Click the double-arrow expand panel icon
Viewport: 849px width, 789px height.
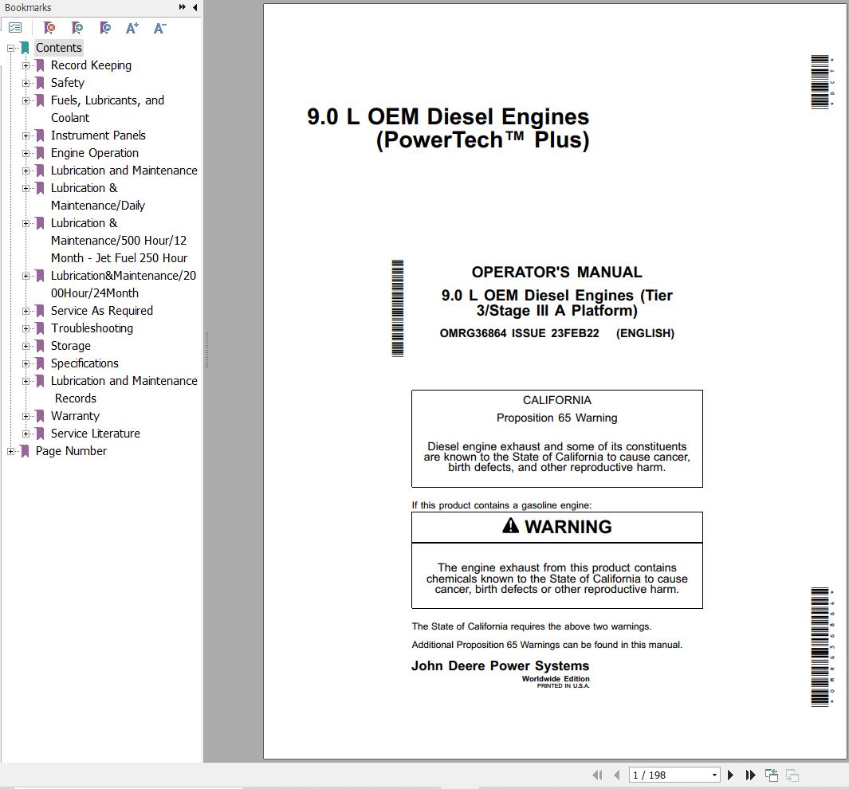183,7
